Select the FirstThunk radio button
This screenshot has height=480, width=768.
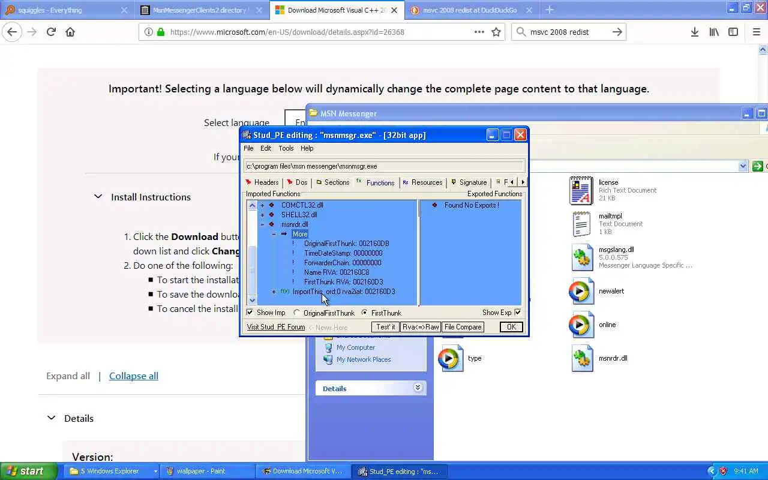pos(365,313)
